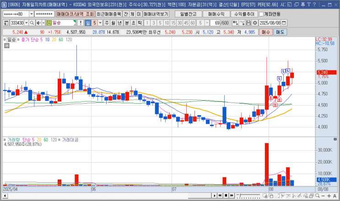This screenshot has height=201, width=340.
Task: Click the data grid icon in chart corner
Action: pos(7,45)
